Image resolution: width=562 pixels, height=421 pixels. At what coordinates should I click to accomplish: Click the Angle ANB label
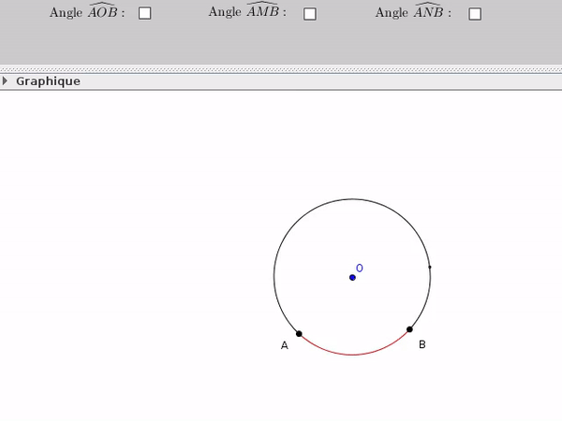coord(413,11)
